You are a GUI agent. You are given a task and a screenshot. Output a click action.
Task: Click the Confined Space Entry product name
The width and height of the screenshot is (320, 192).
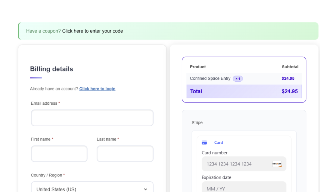tap(210, 79)
